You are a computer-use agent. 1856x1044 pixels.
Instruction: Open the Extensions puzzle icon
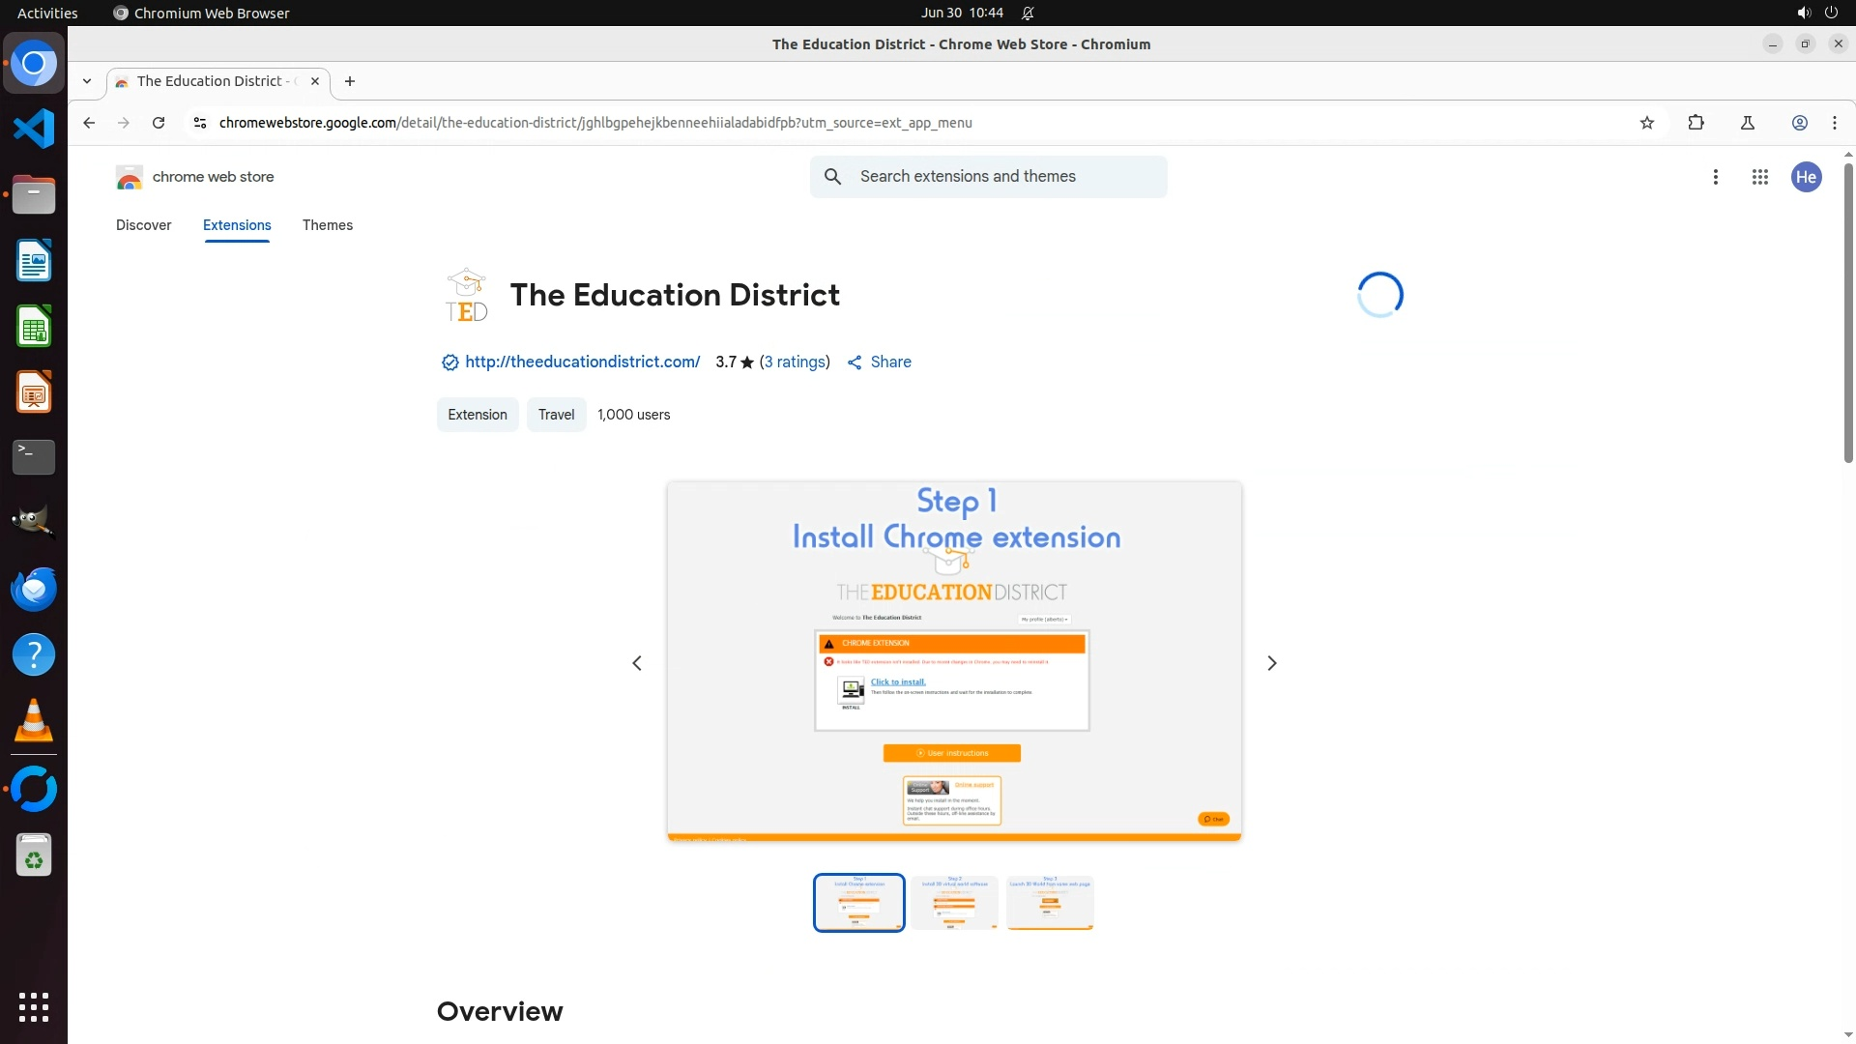(1696, 123)
